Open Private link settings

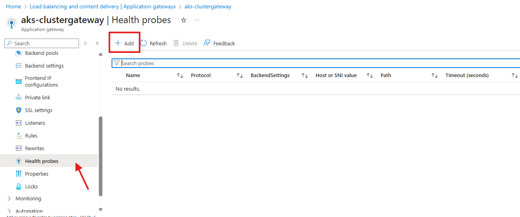tap(37, 97)
